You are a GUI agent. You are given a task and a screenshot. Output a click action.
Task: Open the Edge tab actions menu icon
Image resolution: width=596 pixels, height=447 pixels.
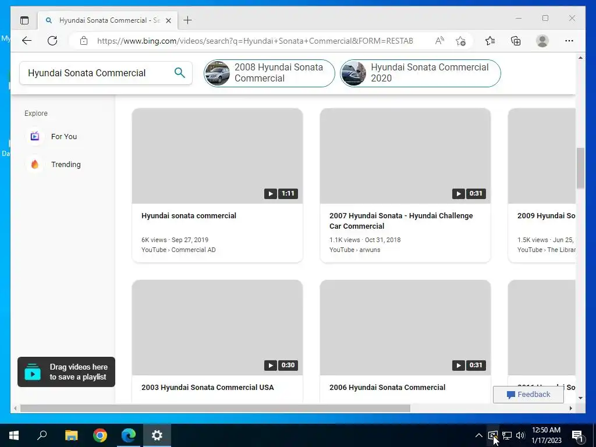[x=24, y=20]
